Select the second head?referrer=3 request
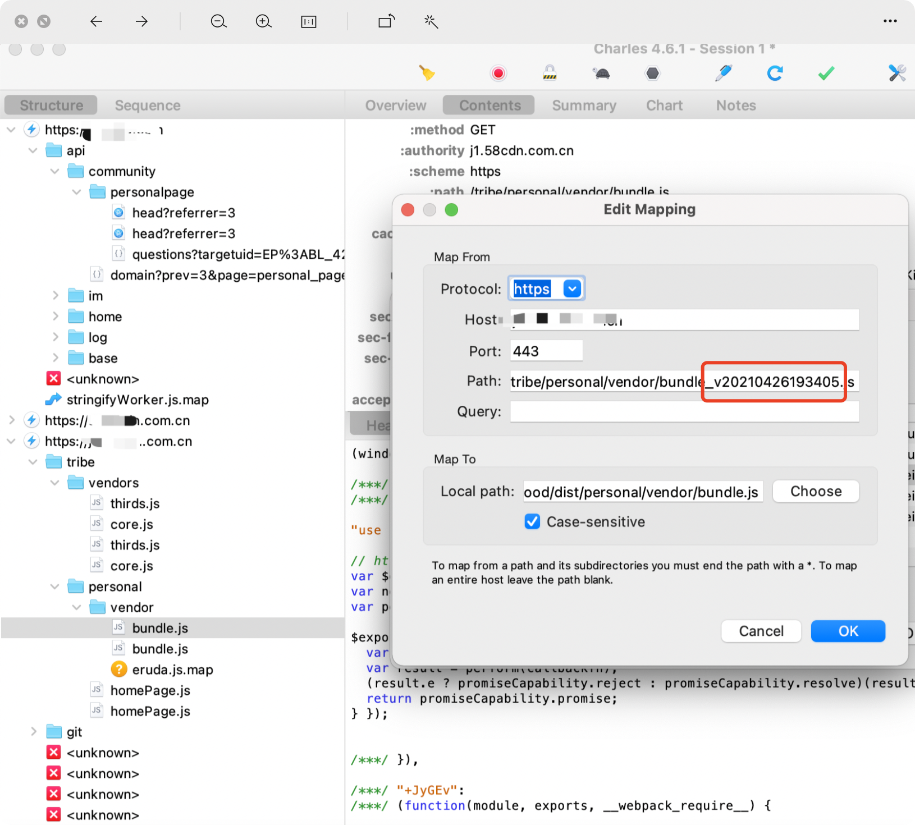This screenshot has width=915, height=825. [x=184, y=233]
